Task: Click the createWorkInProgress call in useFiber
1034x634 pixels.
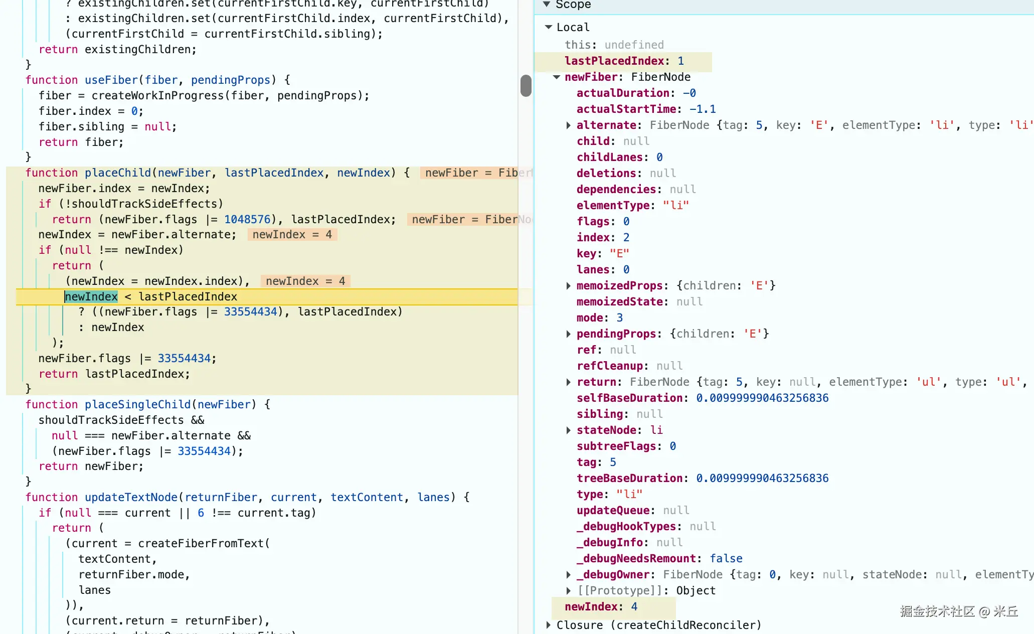Action: [157, 96]
